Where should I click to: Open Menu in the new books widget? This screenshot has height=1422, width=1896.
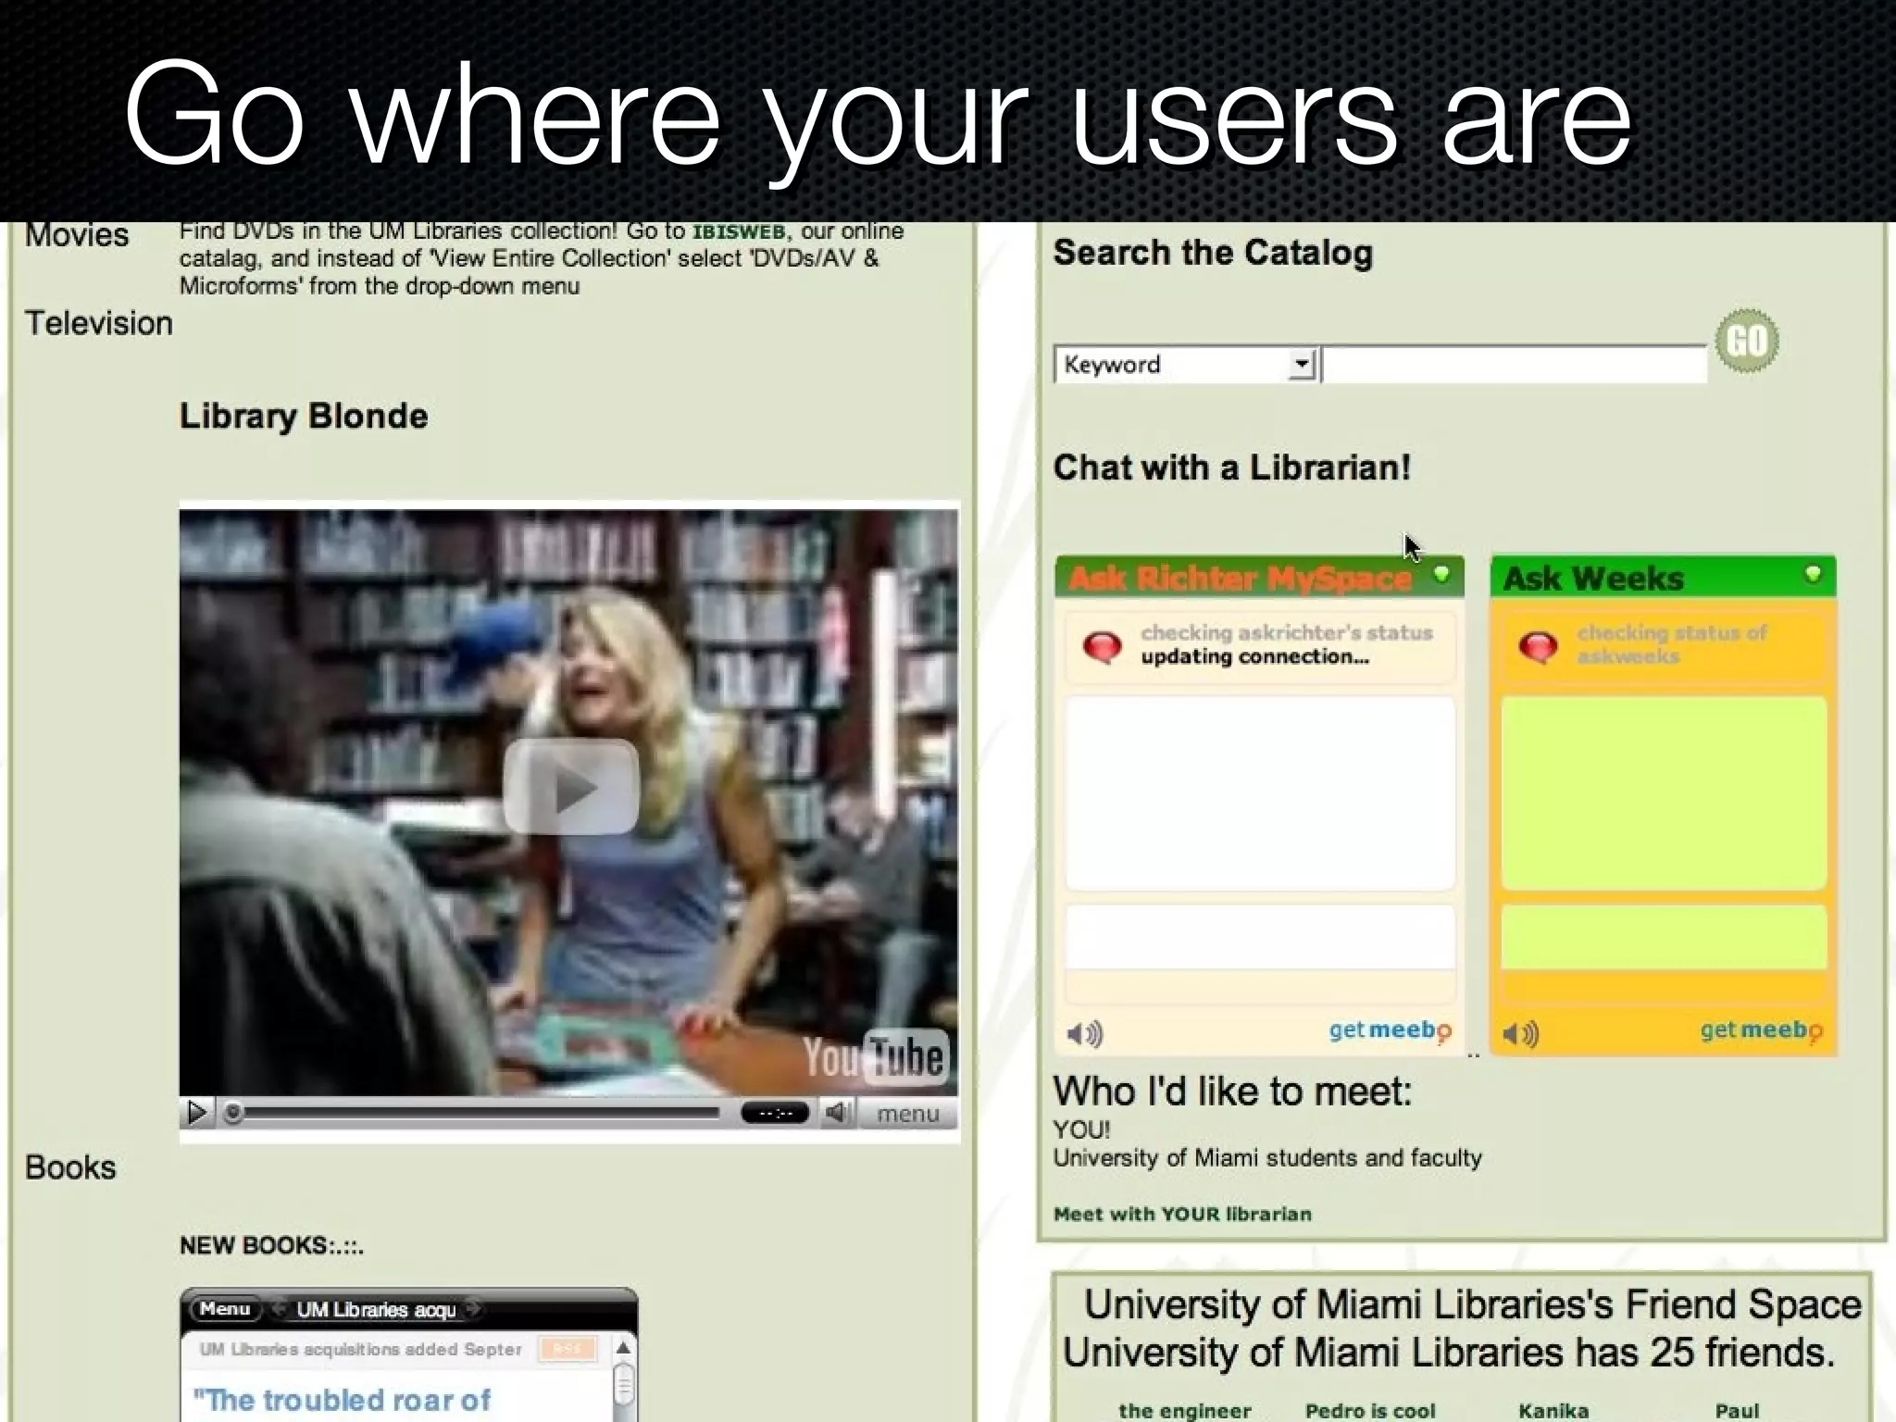(x=225, y=1309)
